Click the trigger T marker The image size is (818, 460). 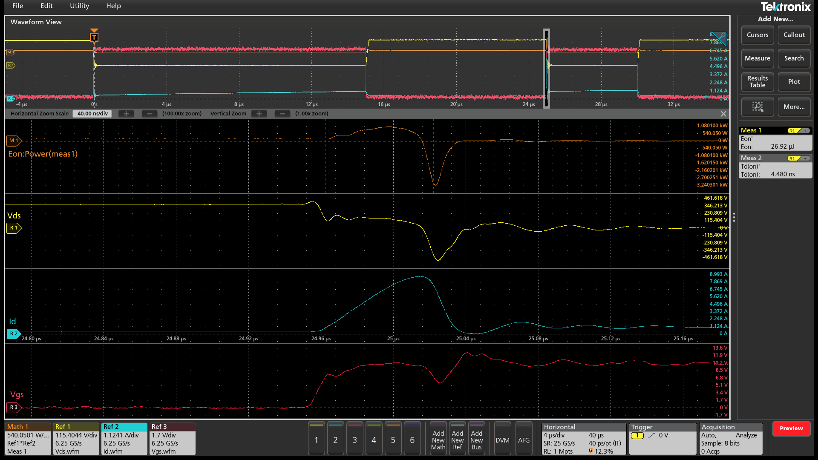(94, 37)
